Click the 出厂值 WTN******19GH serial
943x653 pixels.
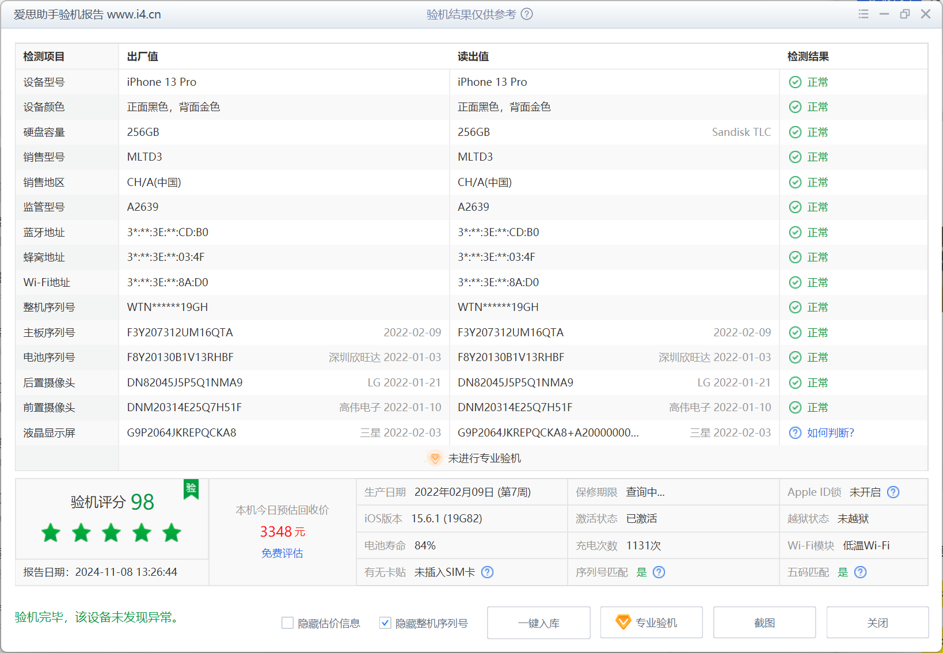pos(168,307)
